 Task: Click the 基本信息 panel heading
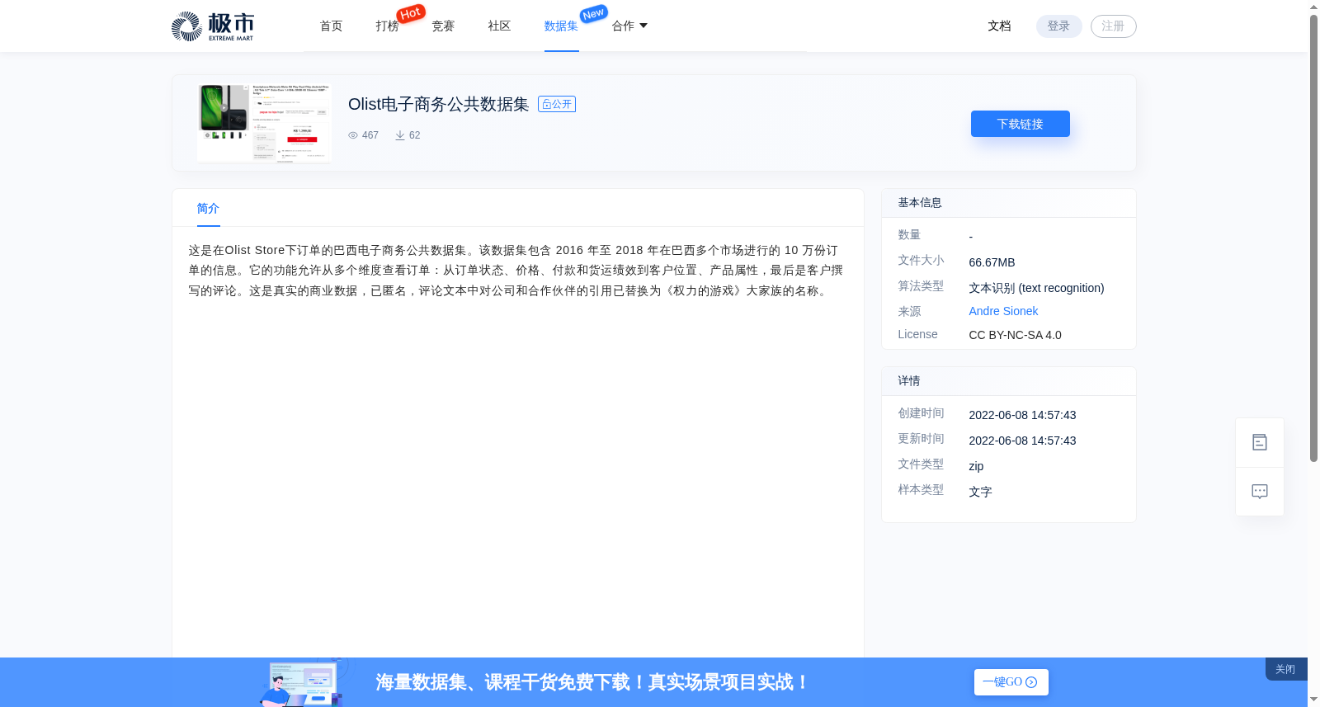(x=920, y=203)
